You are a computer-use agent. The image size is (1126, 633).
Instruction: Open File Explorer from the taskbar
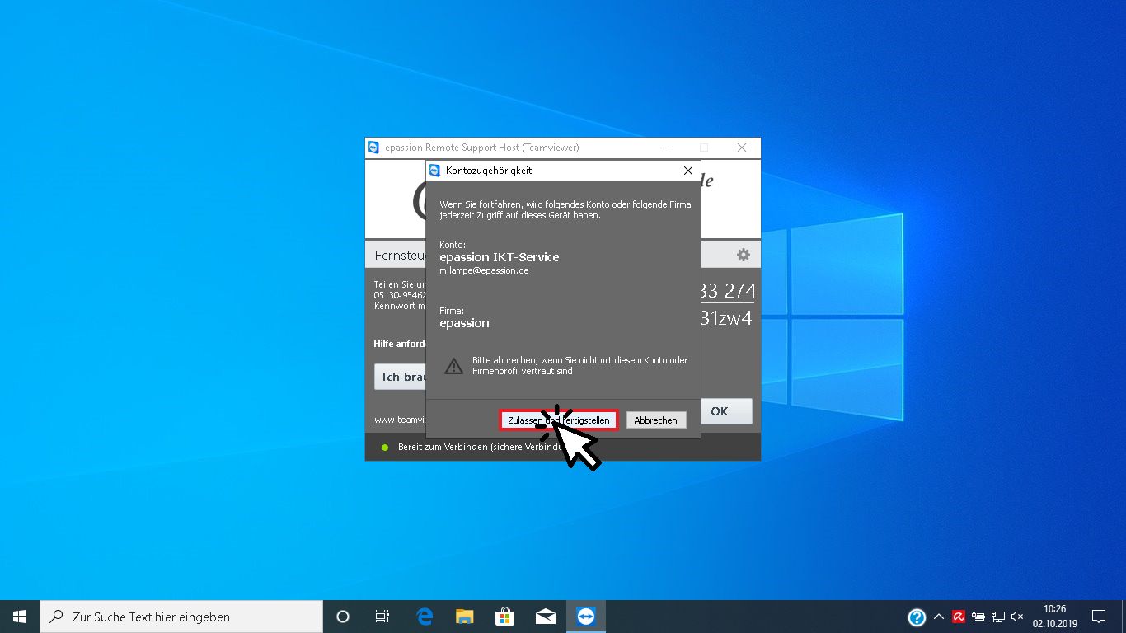point(465,617)
